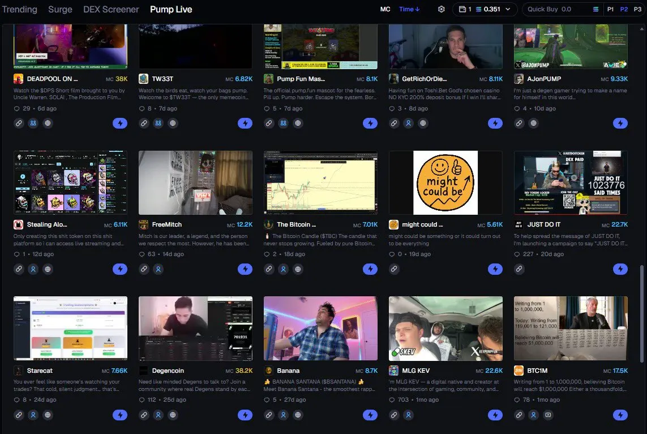
Task: Sort streams by MC
Action: 385,9
